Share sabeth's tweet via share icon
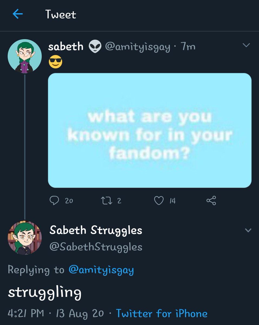 point(211,200)
